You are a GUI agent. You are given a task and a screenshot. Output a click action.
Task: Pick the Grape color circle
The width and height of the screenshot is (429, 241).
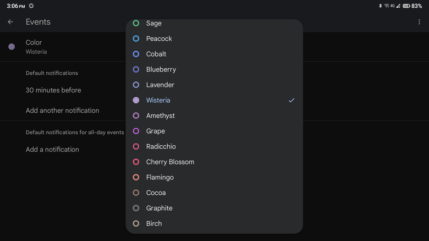(x=136, y=131)
